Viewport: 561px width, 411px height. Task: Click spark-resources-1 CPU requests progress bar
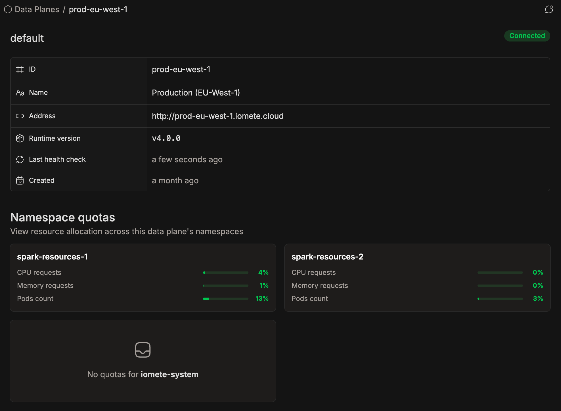[x=226, y=273]
